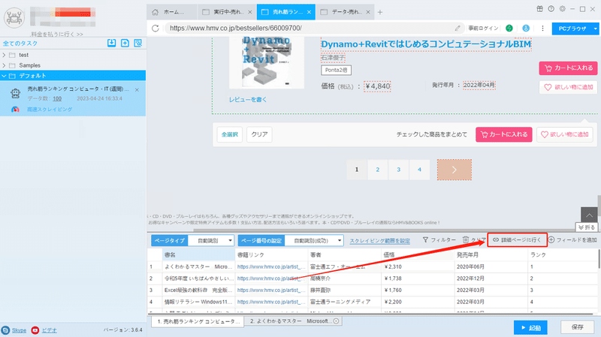This screenshot has width=601, height=337.
Task: Click the highlighted next page arrow button
Action: point(455,170)
